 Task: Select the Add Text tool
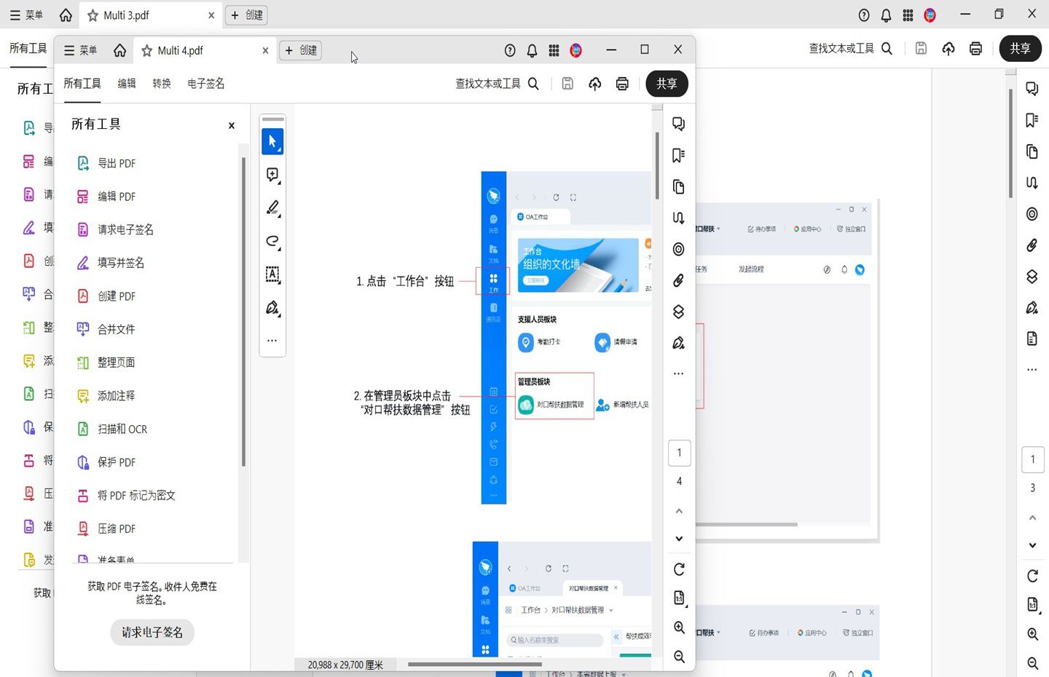coord(272,274)
